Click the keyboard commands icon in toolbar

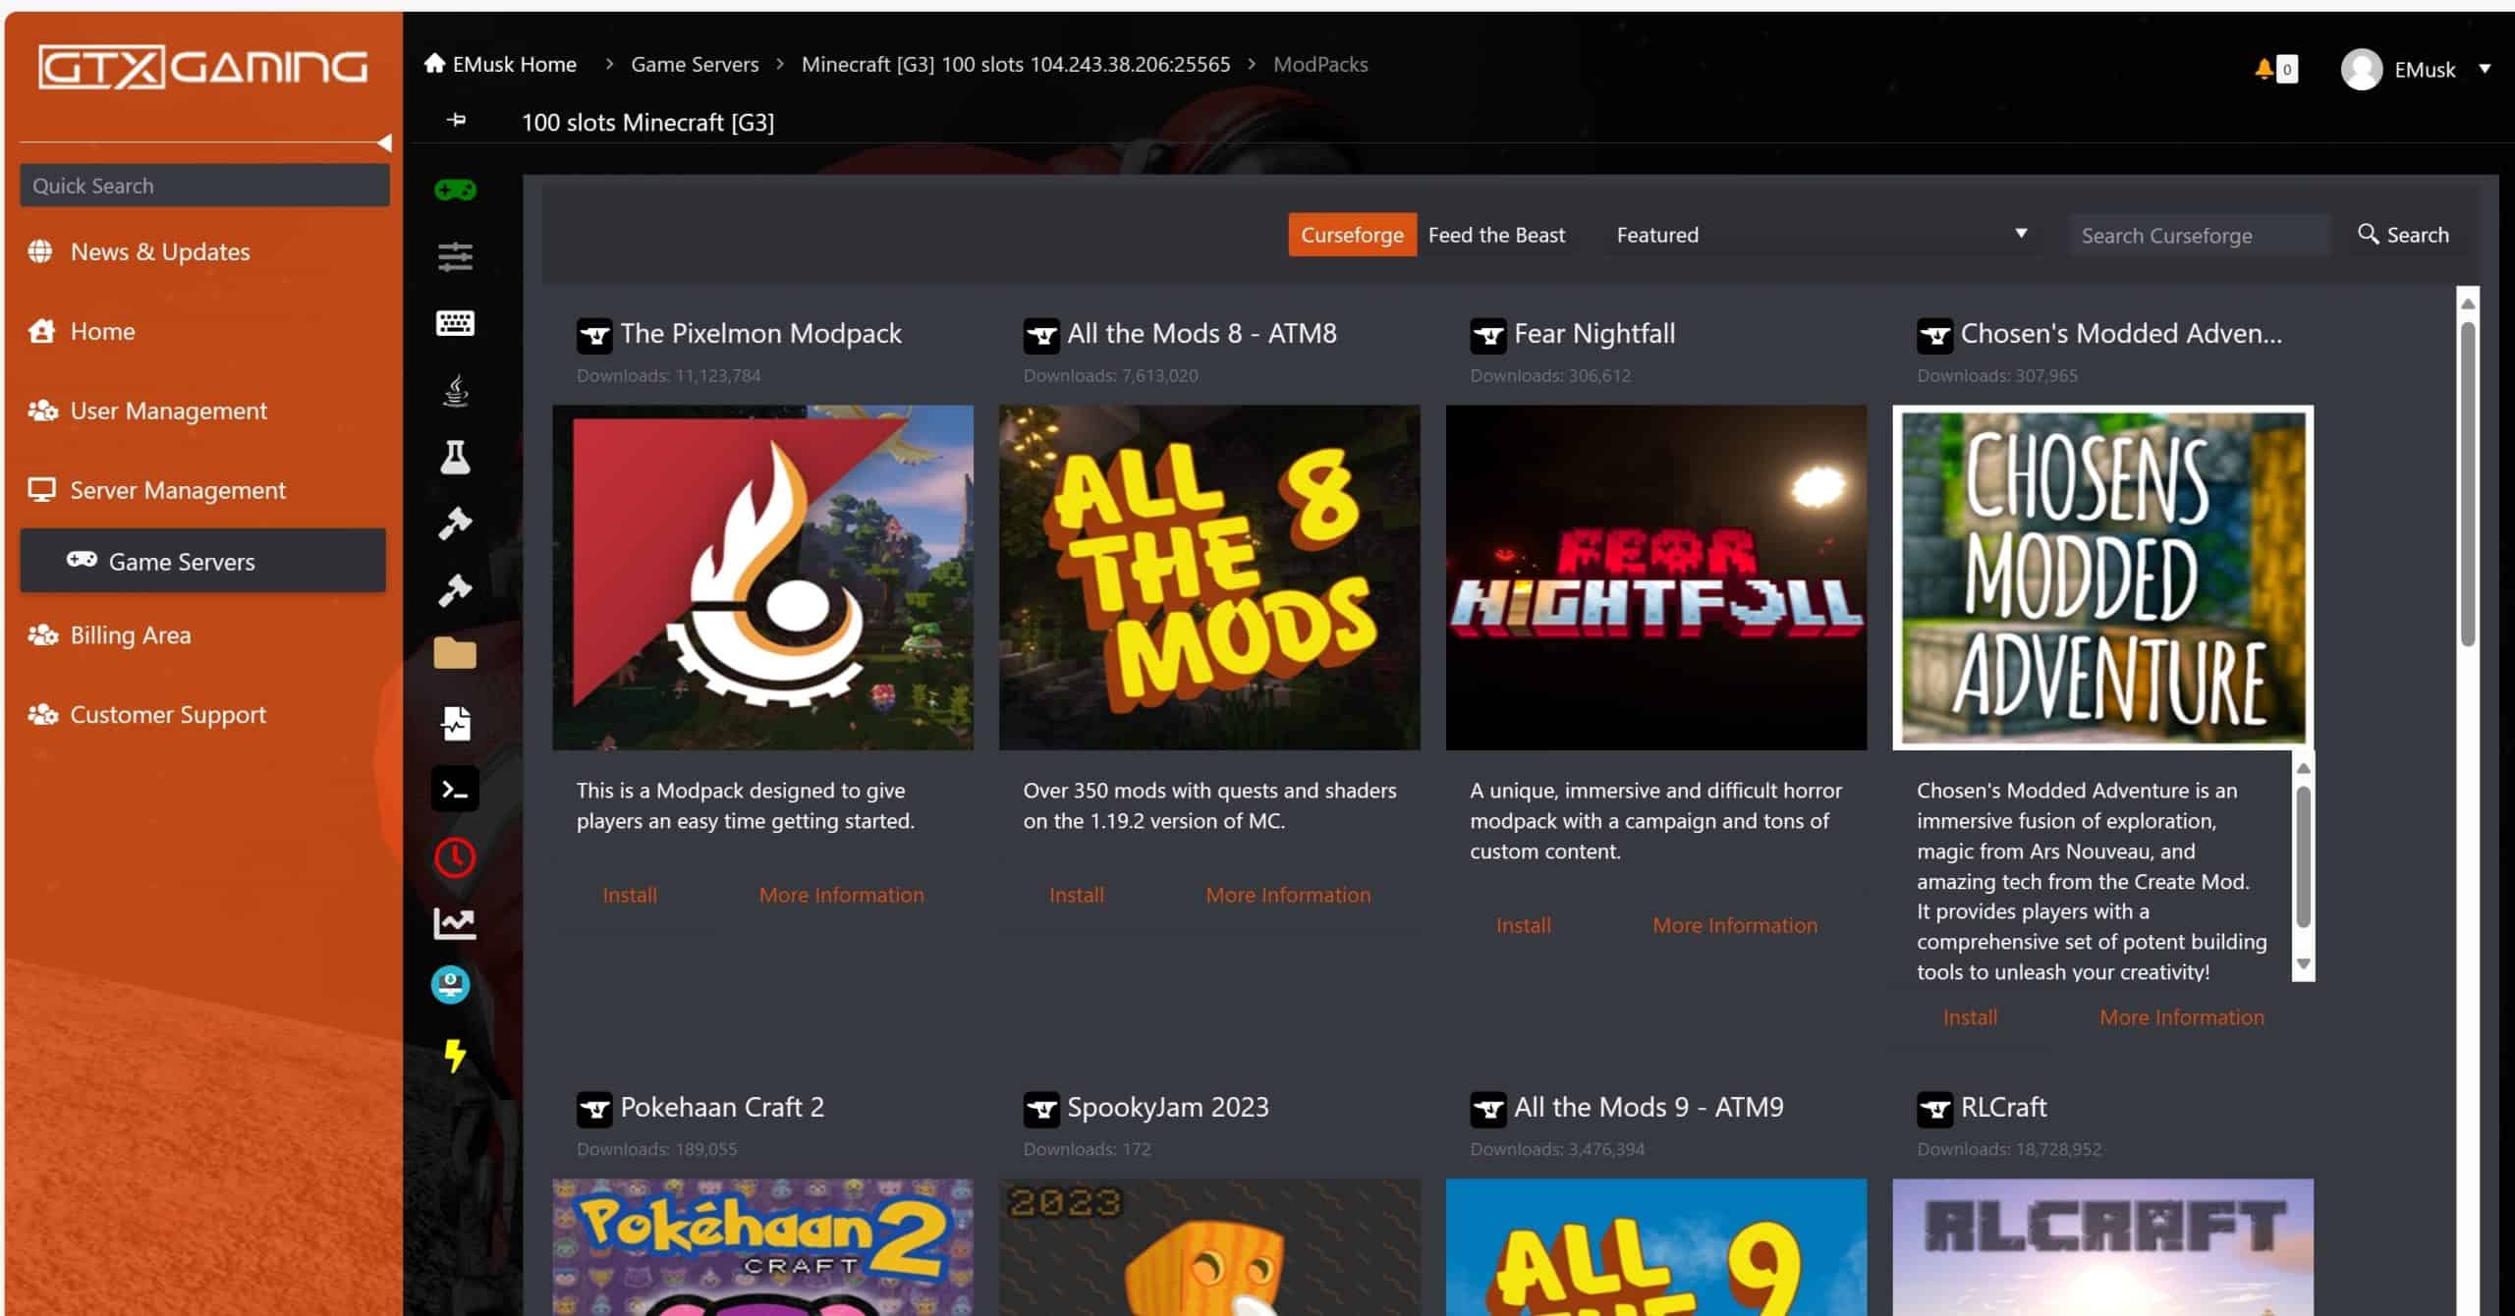click(454, 323)
